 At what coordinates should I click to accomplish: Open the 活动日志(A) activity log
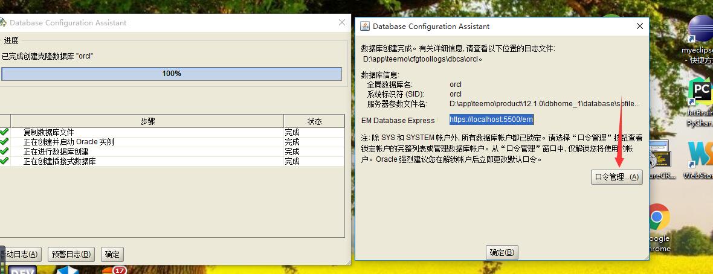point(21,255)
